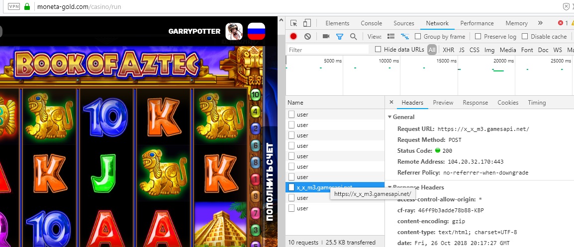The height and width of the screenshot is (247, 574).
Task: Show more DevTools tabs via chevron
Action: coord(540,23)
